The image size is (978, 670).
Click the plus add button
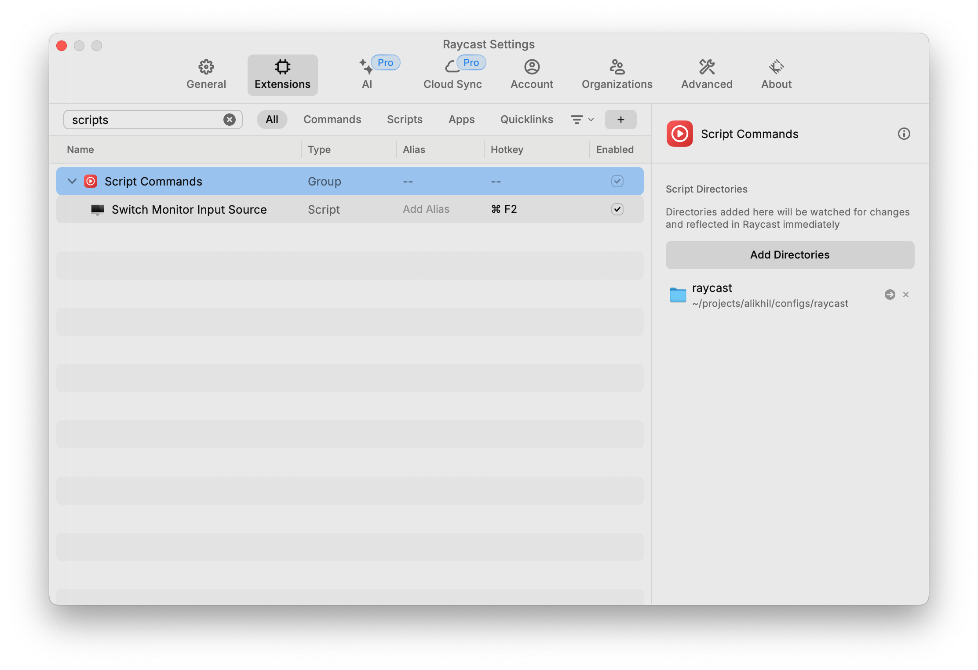coord(620,120)
